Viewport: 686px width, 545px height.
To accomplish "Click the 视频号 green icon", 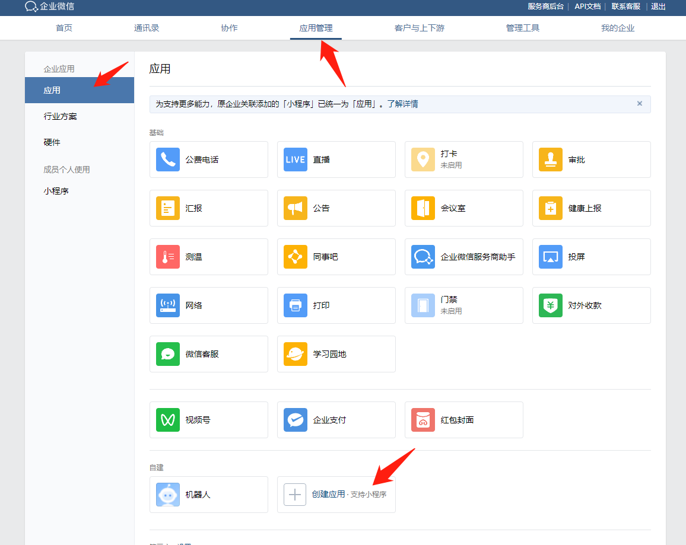I will click(x=168, y=420).
